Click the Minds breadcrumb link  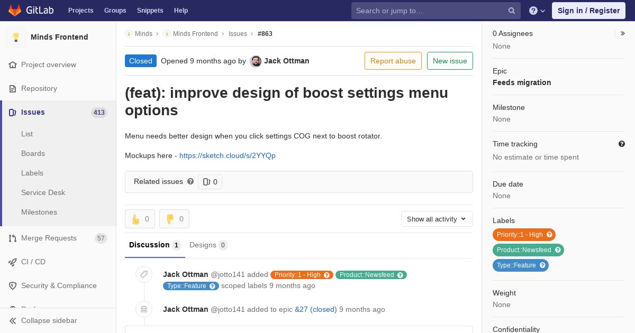click(143, 34)
